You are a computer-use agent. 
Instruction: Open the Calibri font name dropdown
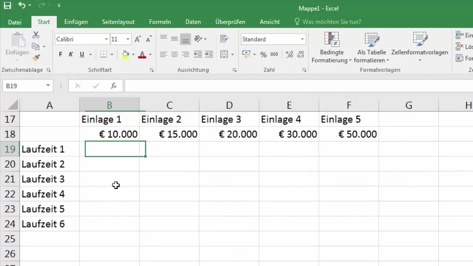[x=106, y=39]
